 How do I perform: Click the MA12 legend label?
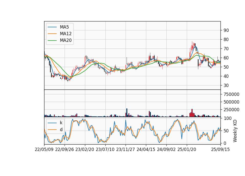(66, 34)
